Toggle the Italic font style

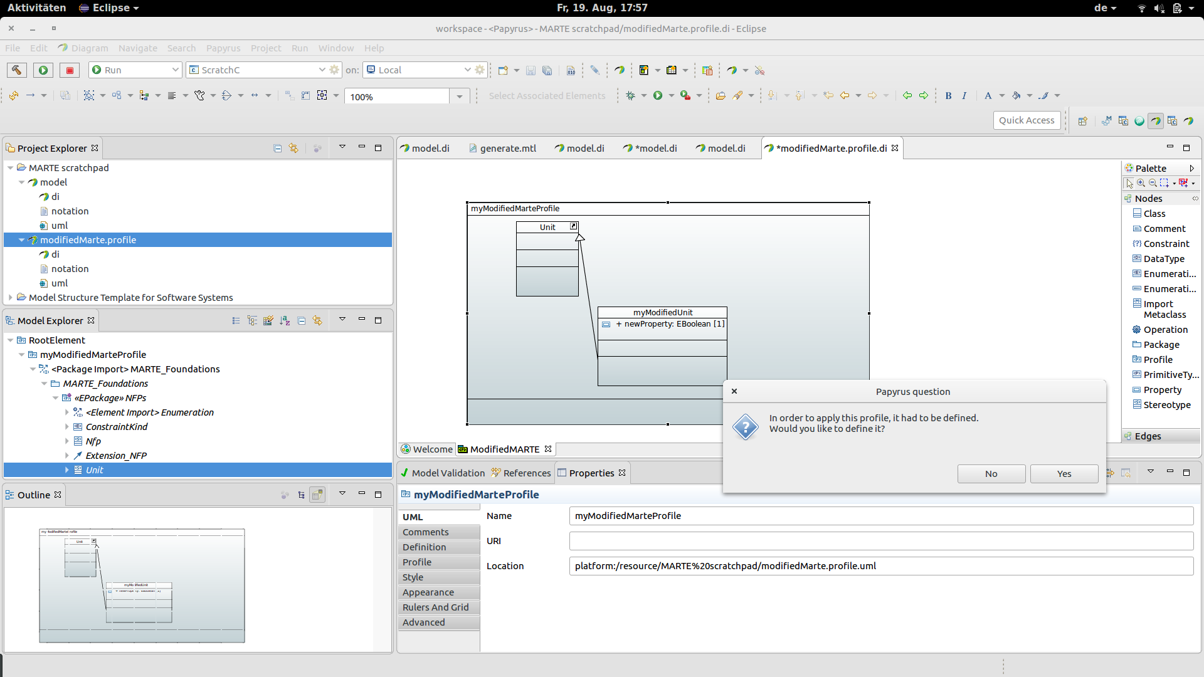pyautogui.click(x=964, y=96)
